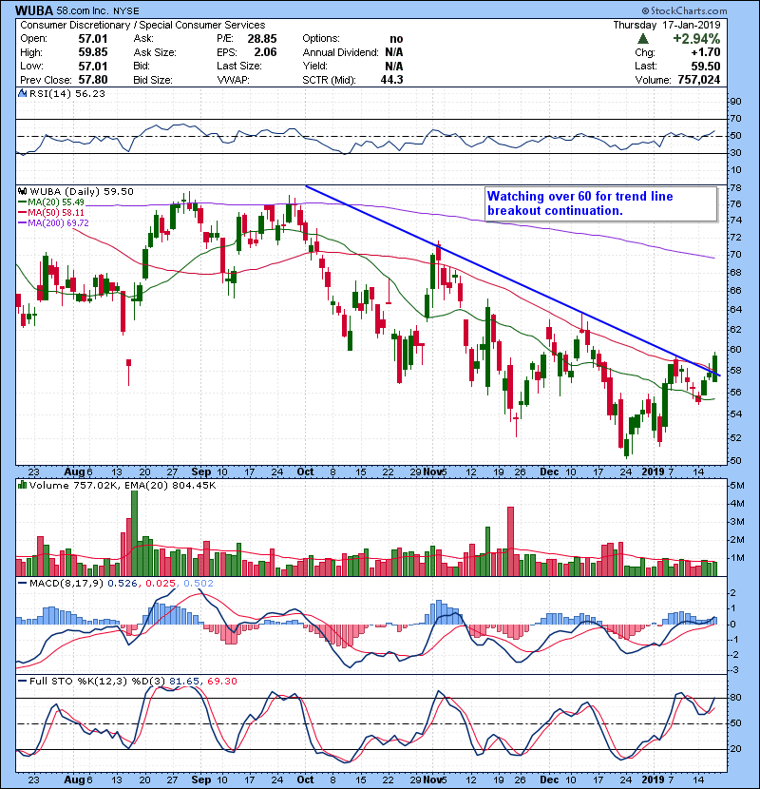Click the 'MA(20) 55.49' legend text
Screen dimensions: 760x789
pos(56,202)
